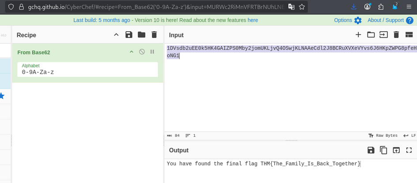Image resolution: width=417 pixels, height=183 pixels.
Task: Collapse the Recipe pane chevron
Action: point(116,35)
